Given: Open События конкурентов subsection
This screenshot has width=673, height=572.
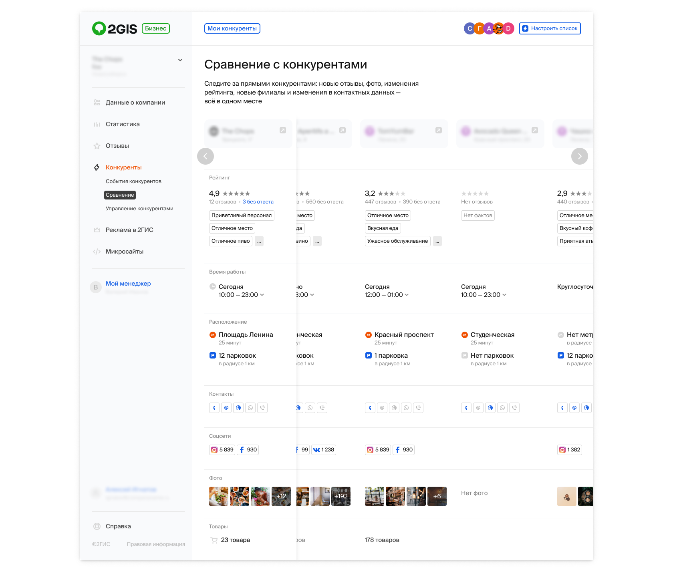Looking at the screenshot, I should (x=133, y=181).
